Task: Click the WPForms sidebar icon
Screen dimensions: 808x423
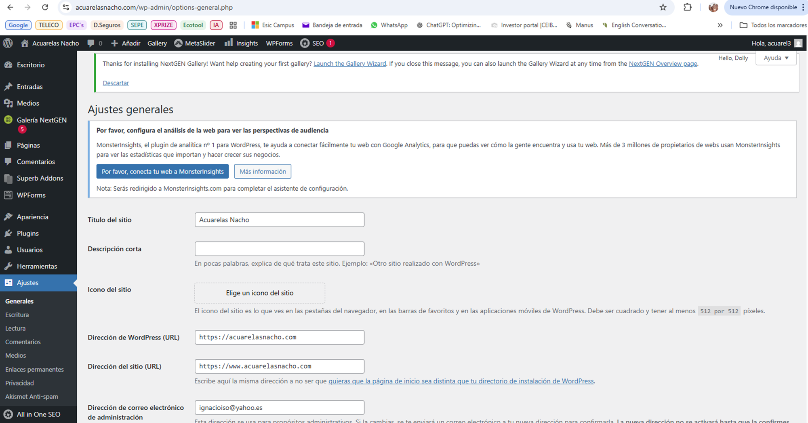Action: [x=8, y=195]
